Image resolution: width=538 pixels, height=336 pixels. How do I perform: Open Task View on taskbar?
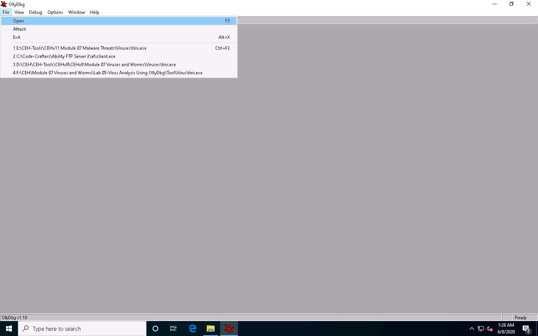click(173, 329)
